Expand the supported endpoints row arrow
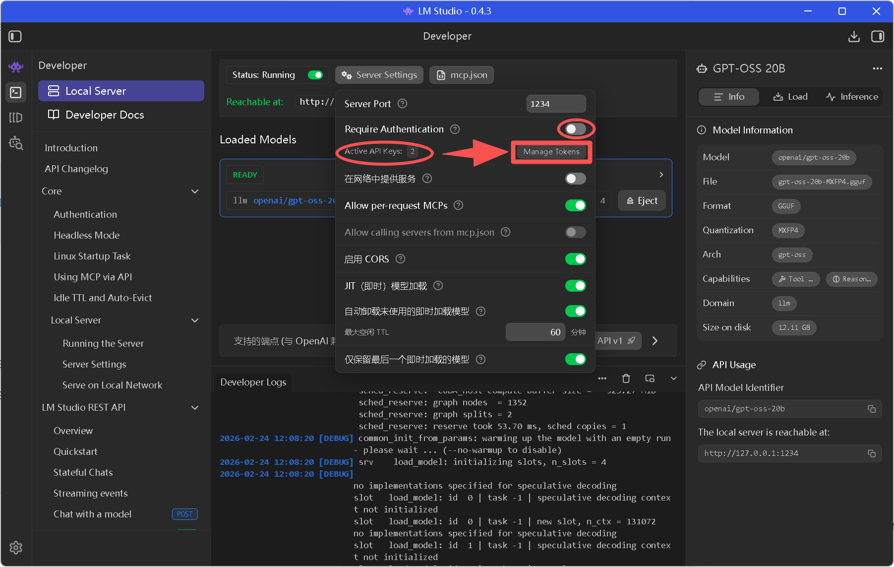Viewport: 894px width, 567px height. [655, 341]
